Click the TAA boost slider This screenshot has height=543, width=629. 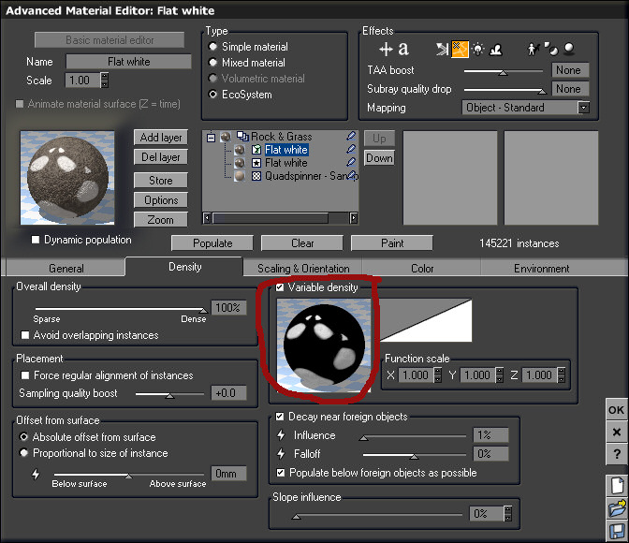[x=504, y=71]
